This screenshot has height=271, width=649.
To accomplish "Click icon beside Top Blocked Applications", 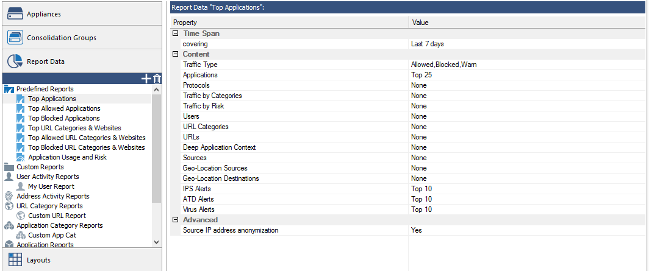I will [x=21, y=119].
